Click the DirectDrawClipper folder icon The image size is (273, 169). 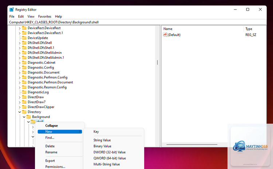click(x=24, y=107)
